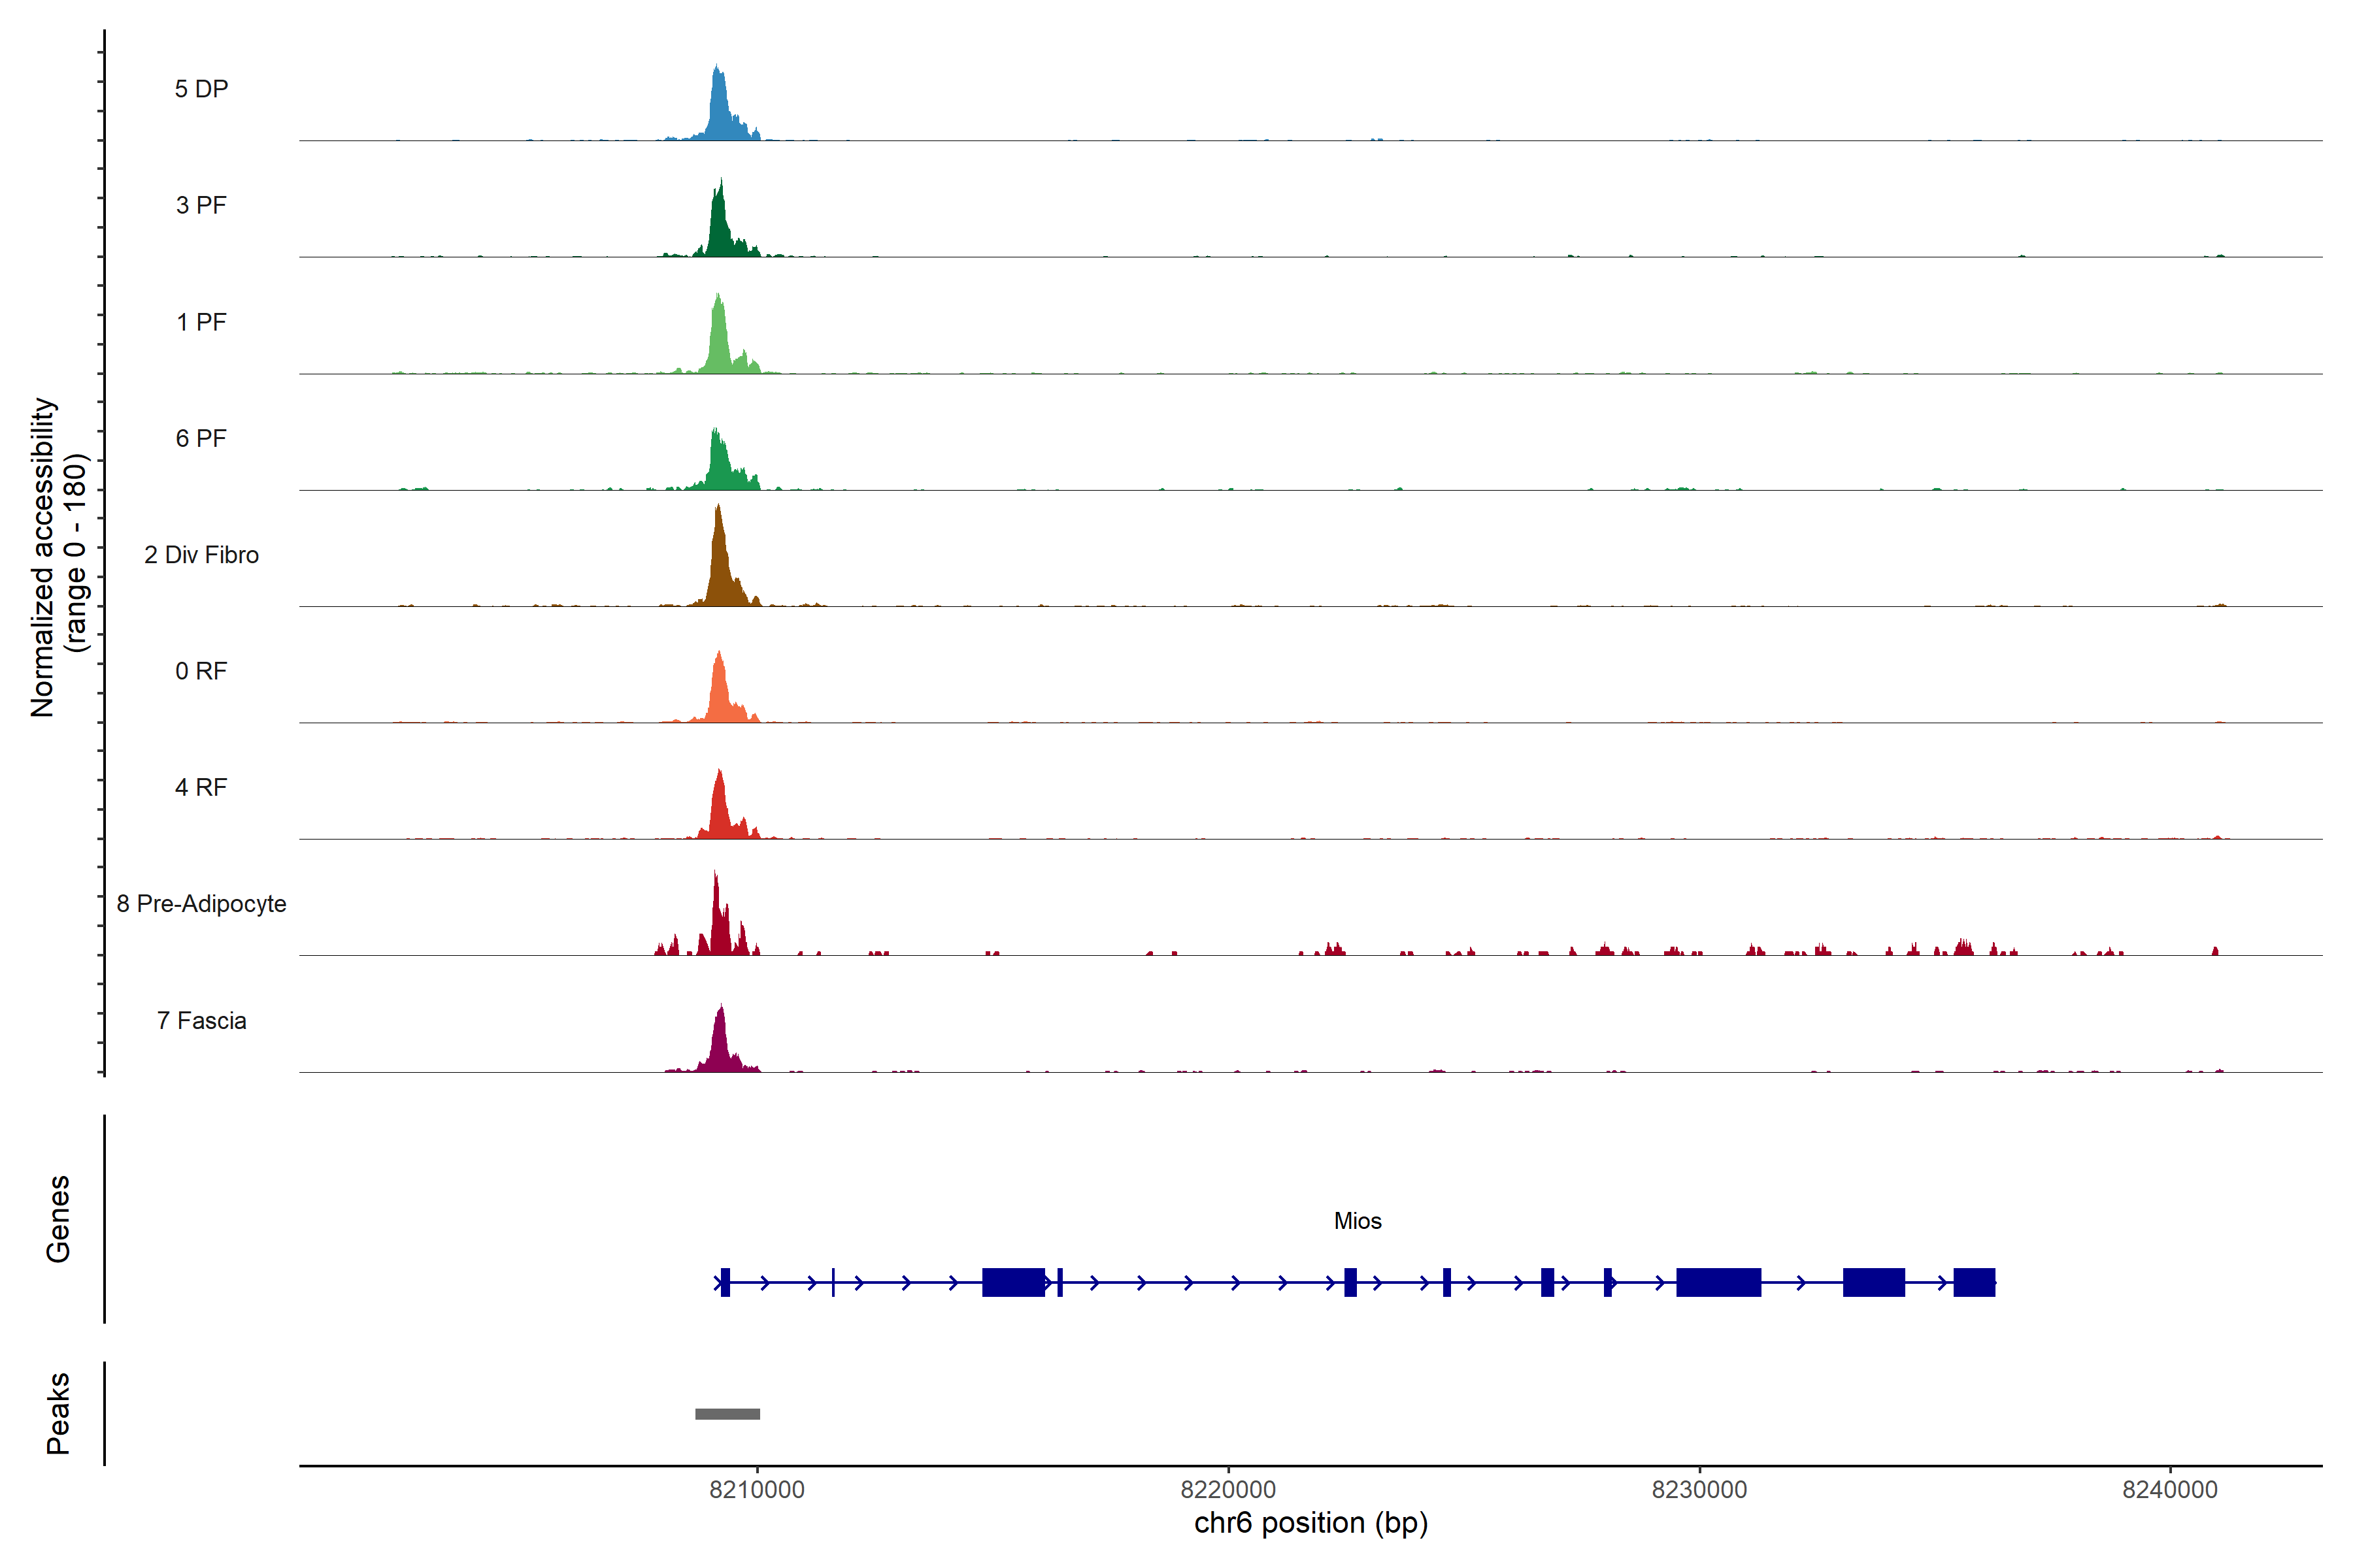Click the 5 DP track label
Image resolution: width=2353 pixels, height=1568 pixels.
pos(201,89)
